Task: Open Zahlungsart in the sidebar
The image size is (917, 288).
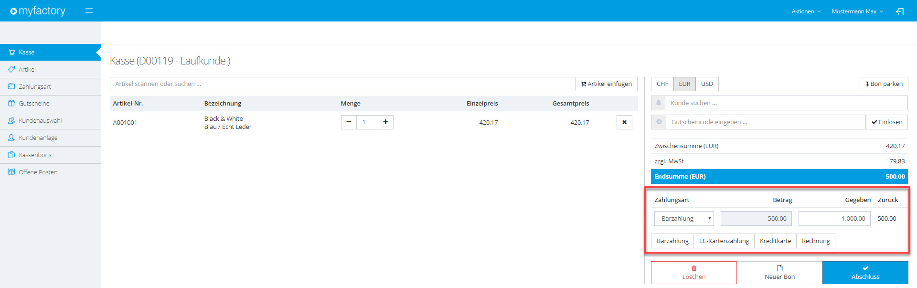Action: click(x=51, y=86)
